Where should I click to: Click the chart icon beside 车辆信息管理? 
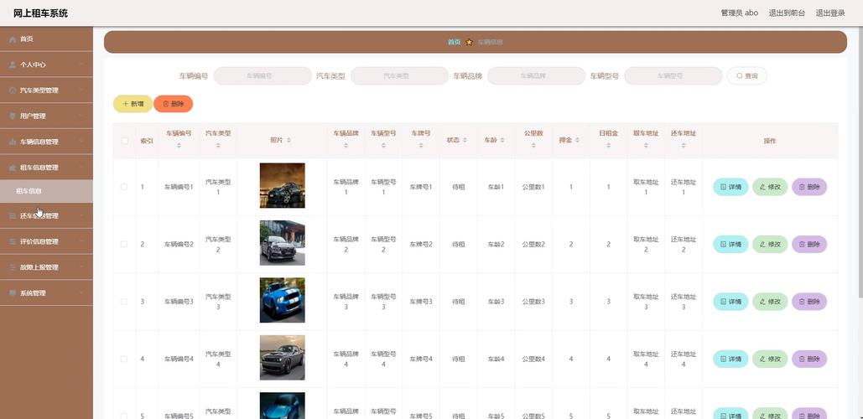(x=13, y=142)
